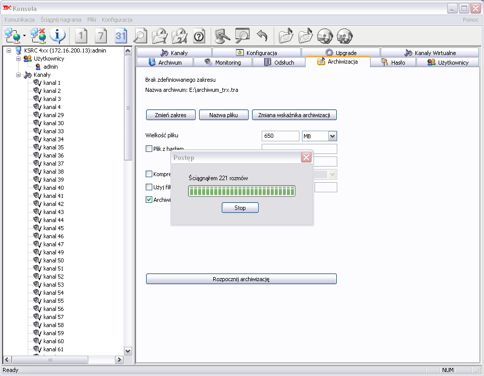Viewport: 484px width, 376px height.
Task: Click the headset icon next to kanal 50
Action: 37,260
